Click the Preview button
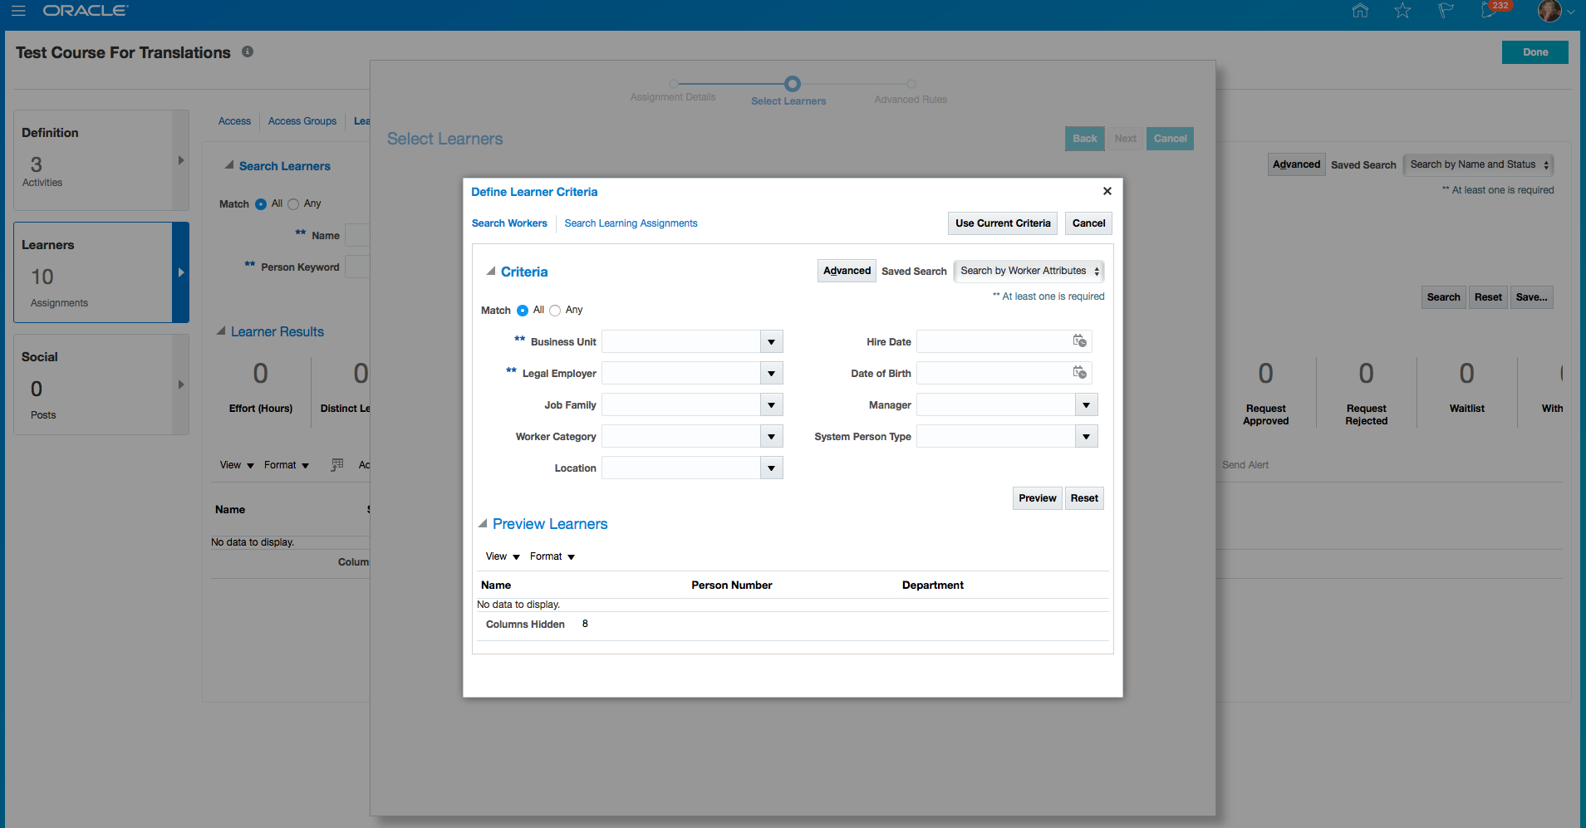 [1038, 498]
